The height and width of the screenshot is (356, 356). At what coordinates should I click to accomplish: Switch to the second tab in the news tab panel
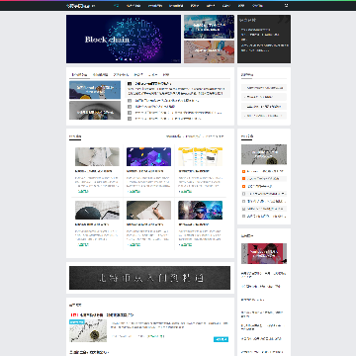(100, 75)
